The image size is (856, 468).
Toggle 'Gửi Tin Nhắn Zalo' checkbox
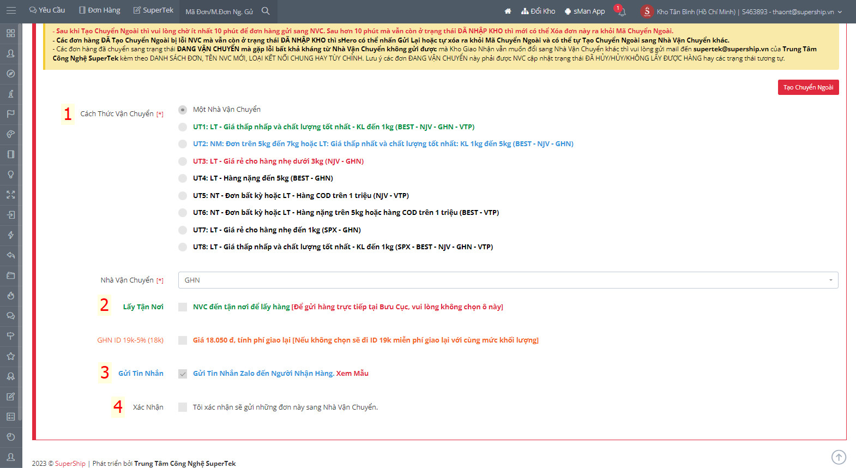click(183, 374)
